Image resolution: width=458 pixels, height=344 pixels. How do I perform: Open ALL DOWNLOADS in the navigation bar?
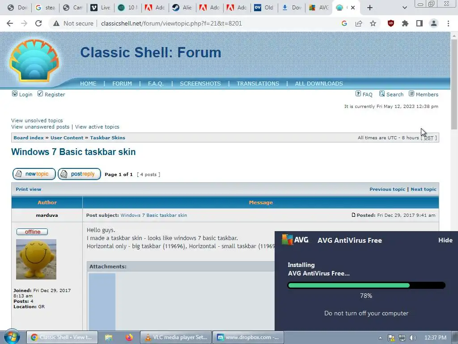319,84
